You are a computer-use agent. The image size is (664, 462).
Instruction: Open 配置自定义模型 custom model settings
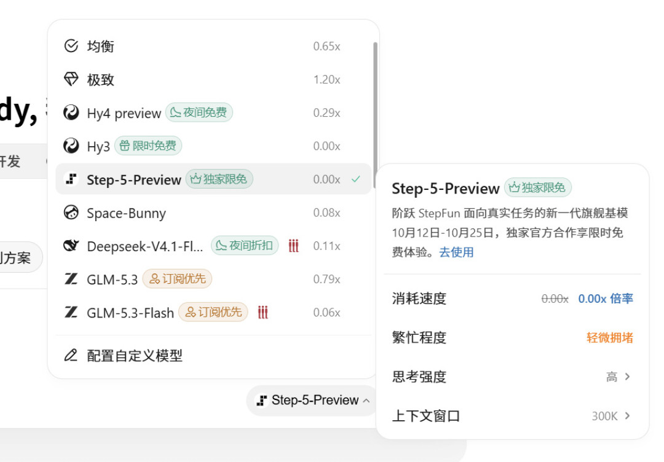pos(213,355)
